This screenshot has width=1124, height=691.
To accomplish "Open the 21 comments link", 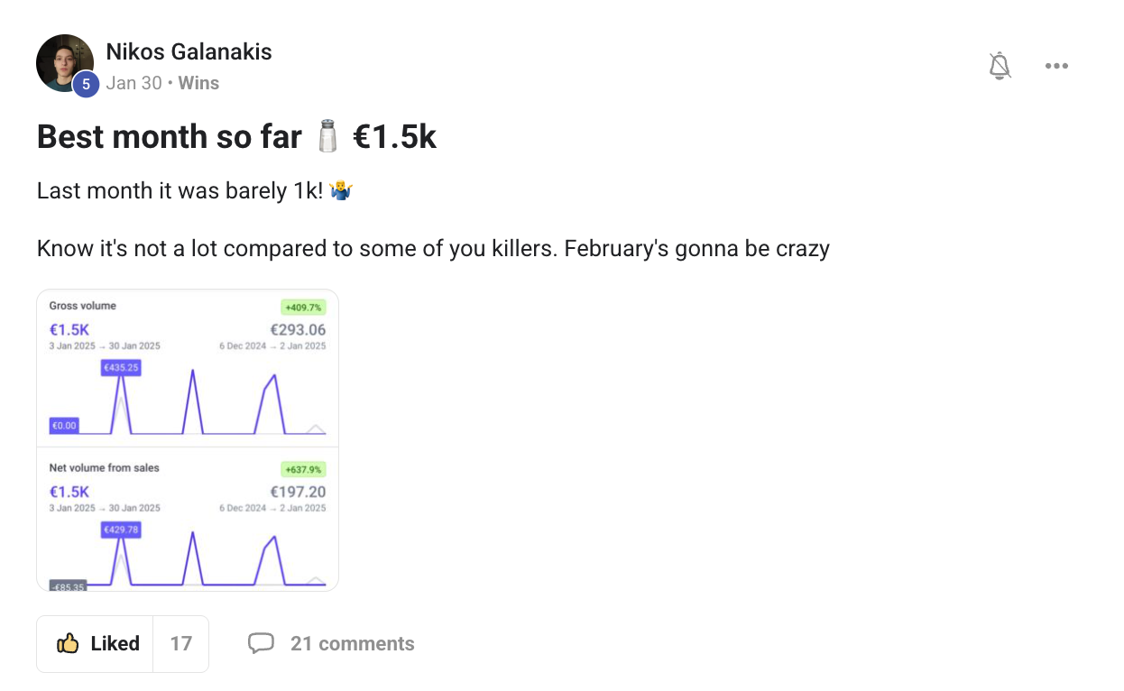I will tap(352, 644).
